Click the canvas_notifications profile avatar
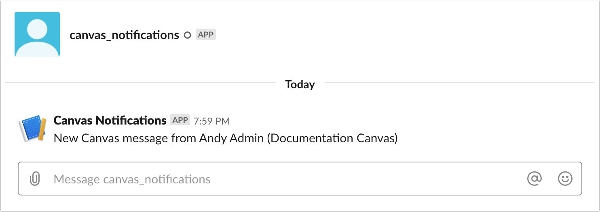The image size is (600, 212). pos(37,34)
